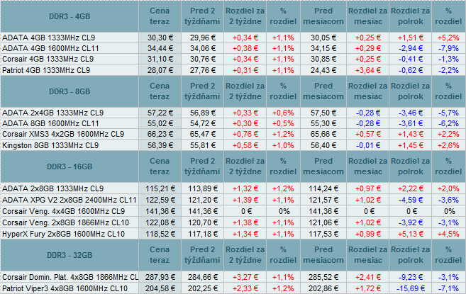This screenshot has height=294, width=466.
Task: Click the +2,41 € monthly difference
Action: [x=368, y=278]
